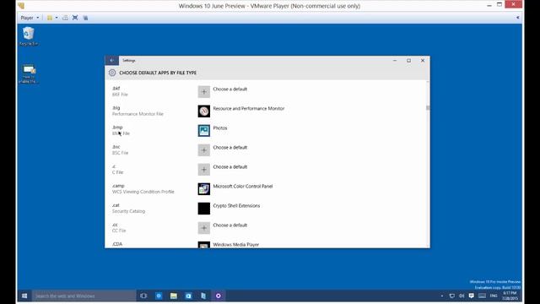Screen dimensions: 540x304
Task: Change Microsoft Color Control Panel default for .camp
Action: [204, 189]
